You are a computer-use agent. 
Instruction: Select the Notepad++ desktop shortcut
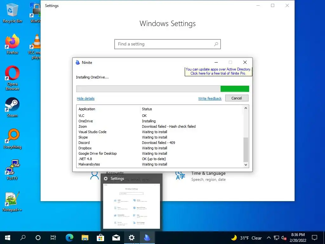click(x=12, y=202)
